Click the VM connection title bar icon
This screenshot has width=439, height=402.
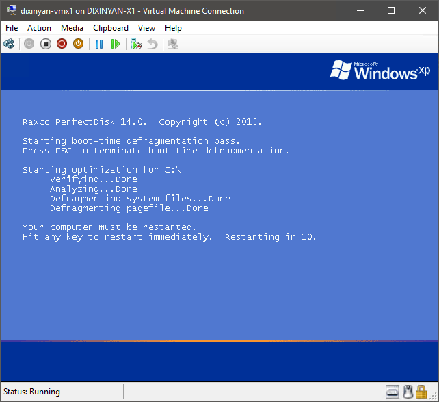pos(12,10)
